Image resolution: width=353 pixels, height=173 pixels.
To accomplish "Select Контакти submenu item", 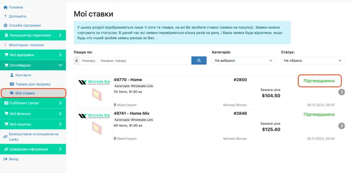I will click(x=23, y=75).
